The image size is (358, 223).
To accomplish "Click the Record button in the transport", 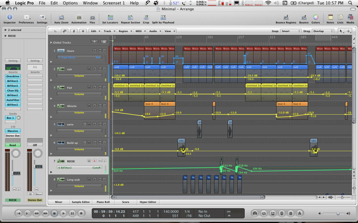I will [x=81, y=214].
